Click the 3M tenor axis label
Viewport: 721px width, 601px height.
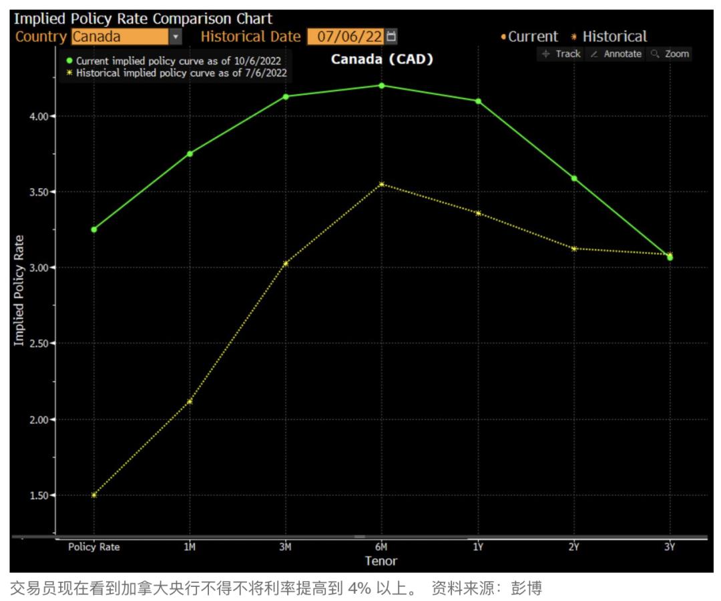click(285, 547)
